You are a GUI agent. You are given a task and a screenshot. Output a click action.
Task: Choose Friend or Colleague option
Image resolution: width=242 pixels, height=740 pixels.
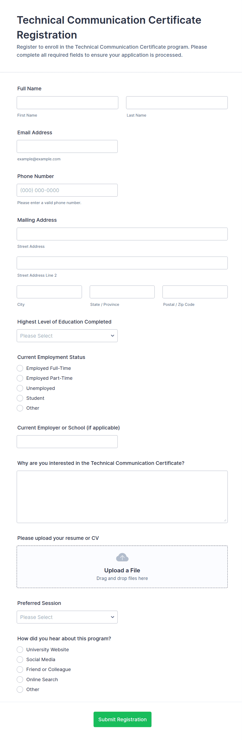(x=20, y=669)
